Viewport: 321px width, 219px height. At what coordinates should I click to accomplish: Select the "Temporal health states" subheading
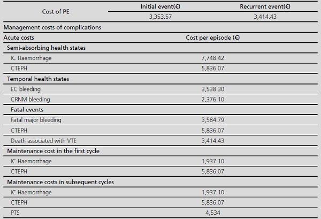(41, 79)
